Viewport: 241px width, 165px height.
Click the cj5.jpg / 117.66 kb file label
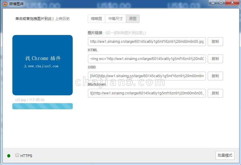[30, 100]
